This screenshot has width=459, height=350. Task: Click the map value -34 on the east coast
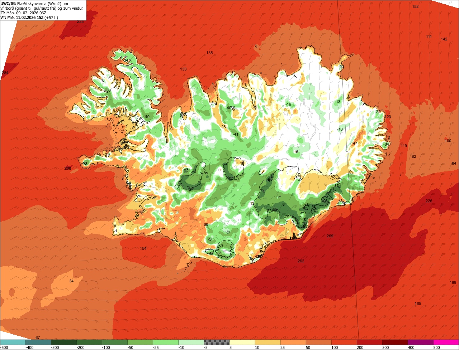386,144
